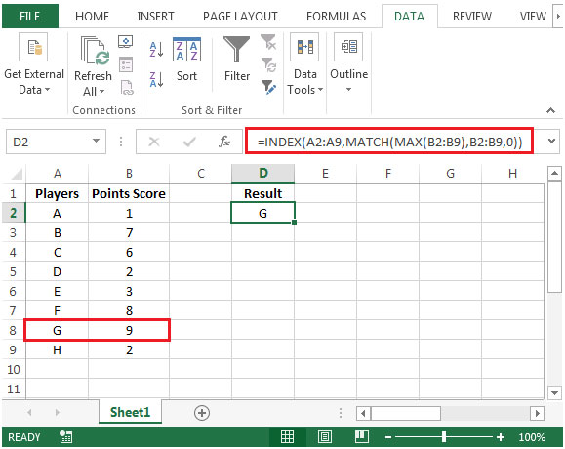Image resolution: width=565 pixels, height=449 pixels.
Task: Select the Sheet1 tab
Action: pyautogui.click(x=130, y=412)
